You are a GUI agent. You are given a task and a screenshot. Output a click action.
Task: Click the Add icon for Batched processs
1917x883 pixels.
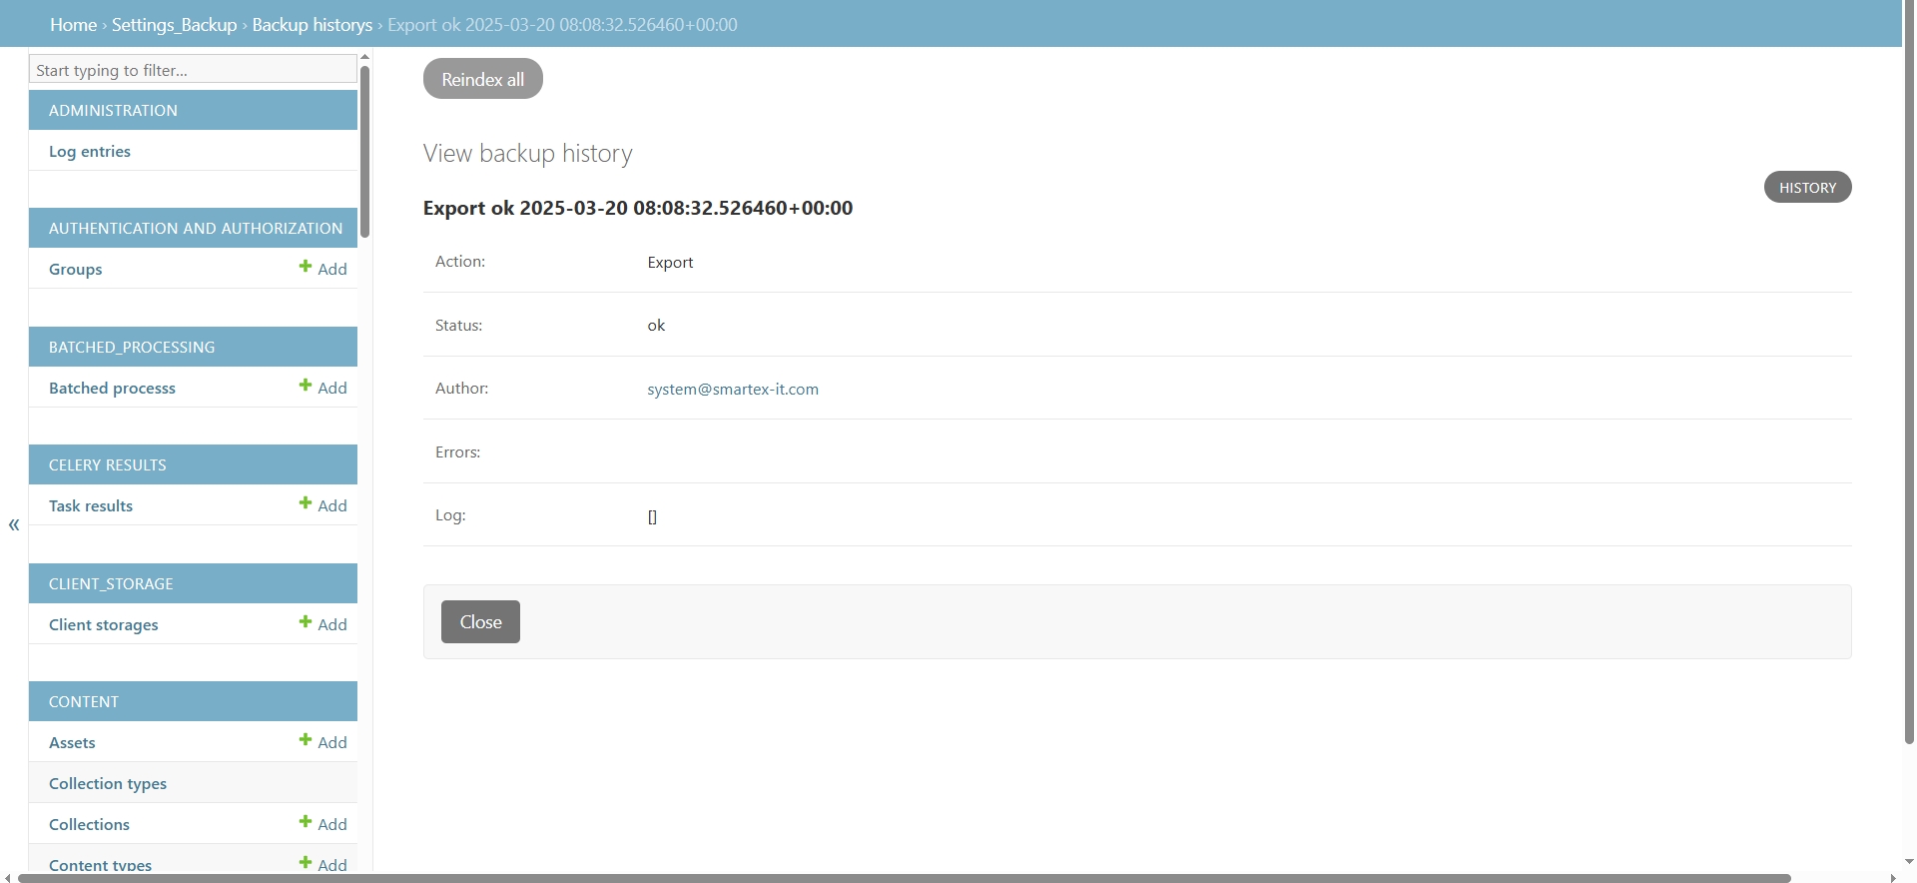click(x=322, y=388)
